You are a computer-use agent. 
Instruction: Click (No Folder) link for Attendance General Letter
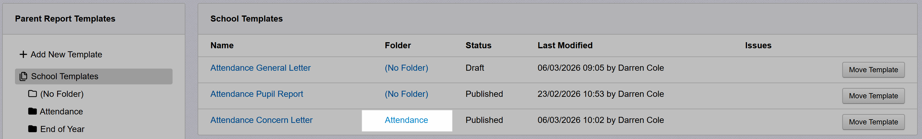tap(406, 68)
